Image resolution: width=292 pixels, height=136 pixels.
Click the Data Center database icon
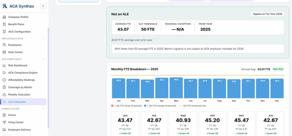[x=4, y=52]
